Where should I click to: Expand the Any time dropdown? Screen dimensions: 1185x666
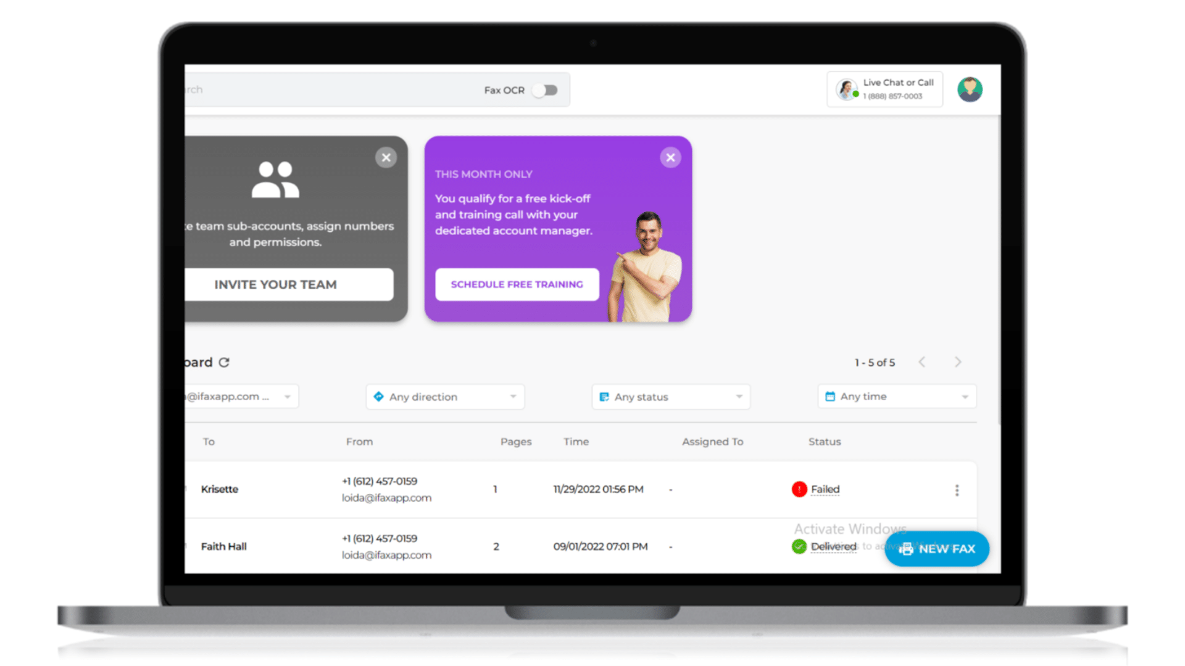click(x=896, y=396)
